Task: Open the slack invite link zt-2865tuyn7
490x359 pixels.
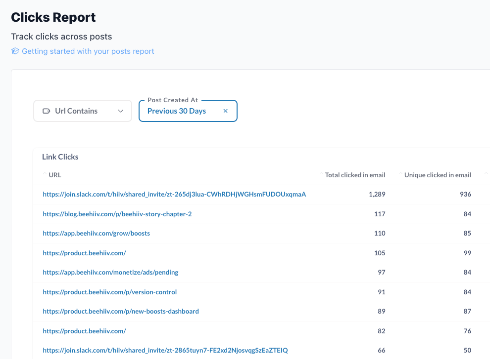Action: point(165,350)
